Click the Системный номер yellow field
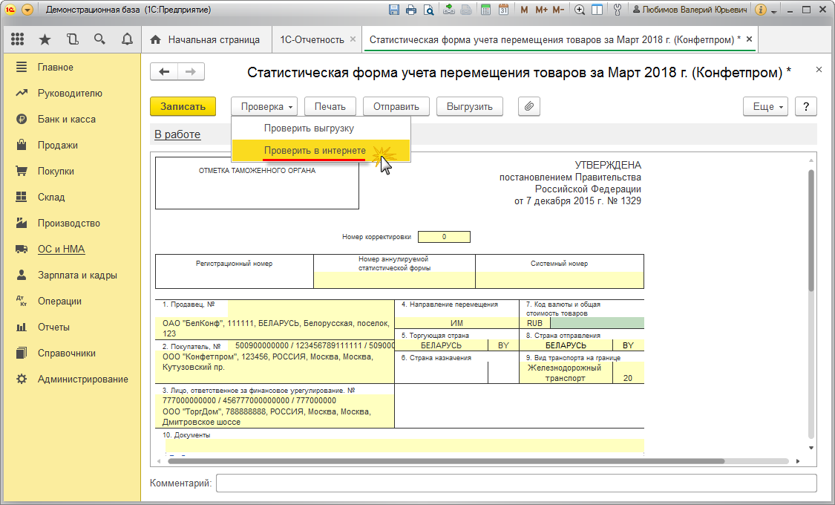 point(559,280)
